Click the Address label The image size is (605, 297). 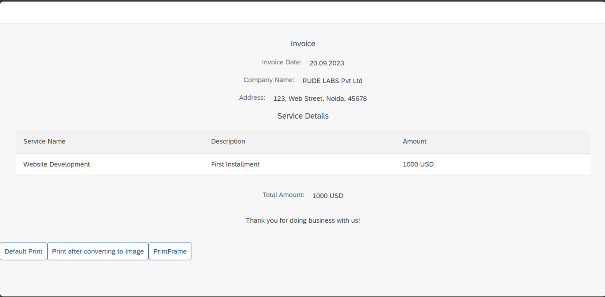252,98
